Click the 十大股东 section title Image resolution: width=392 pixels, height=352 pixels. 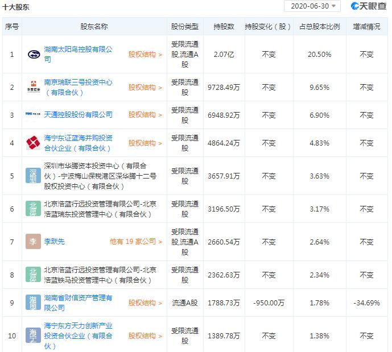click(15, 7)
